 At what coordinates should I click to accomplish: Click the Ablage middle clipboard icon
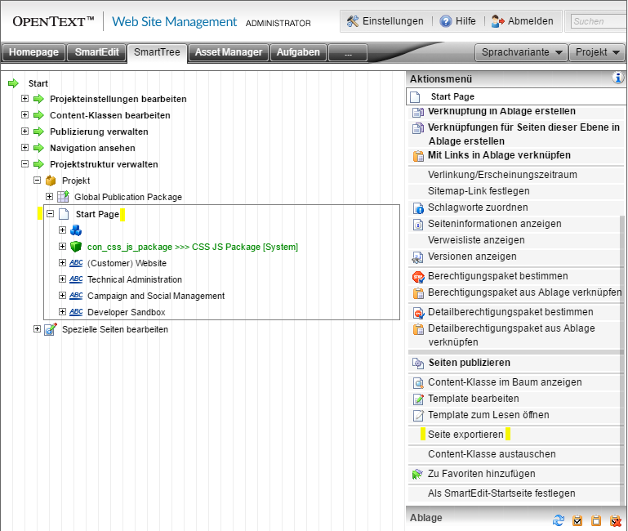coord(596,520)
